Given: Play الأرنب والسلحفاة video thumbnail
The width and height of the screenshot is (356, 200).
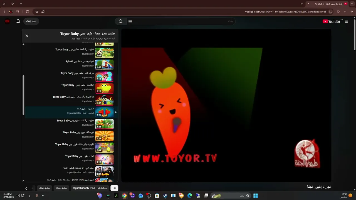Looking at the screenshot, I should (x=104, y=53).
